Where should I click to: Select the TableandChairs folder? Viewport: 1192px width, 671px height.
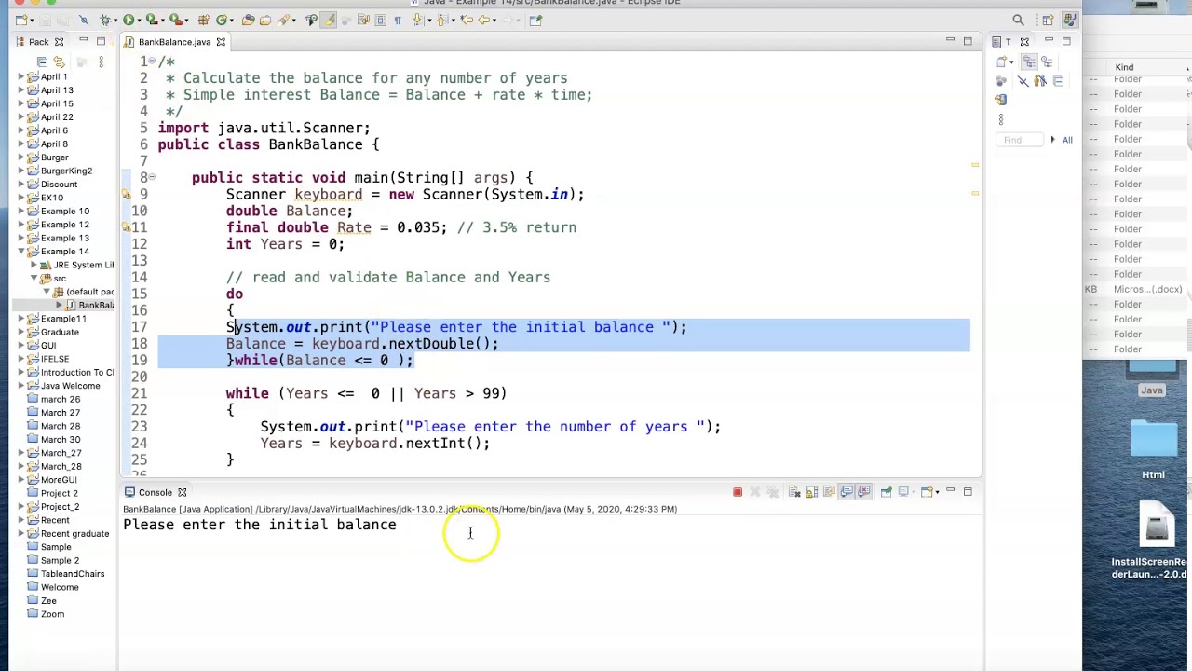coord(72,574)
